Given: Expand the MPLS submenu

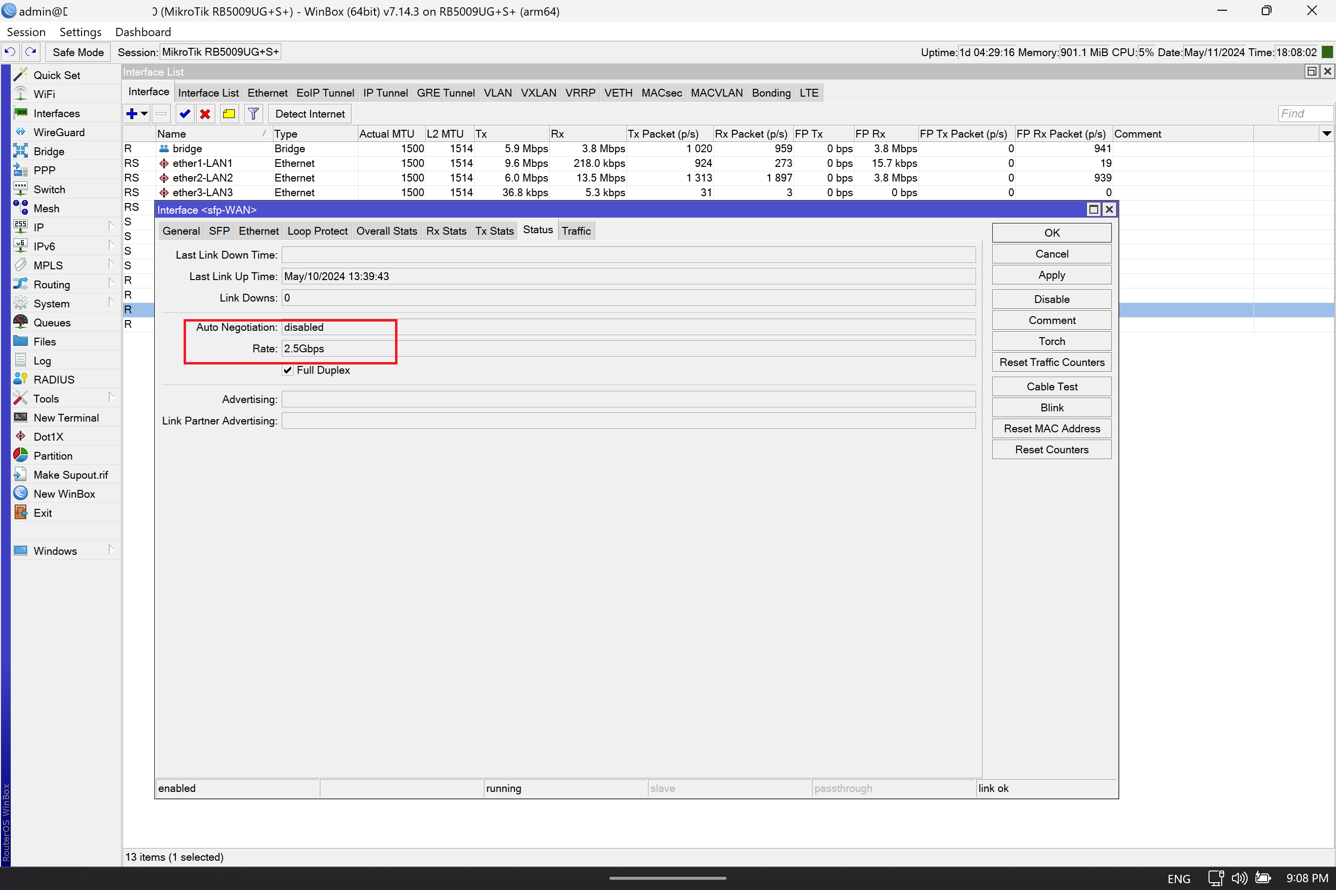Looking at the screenshot, I should click(111, 265).
